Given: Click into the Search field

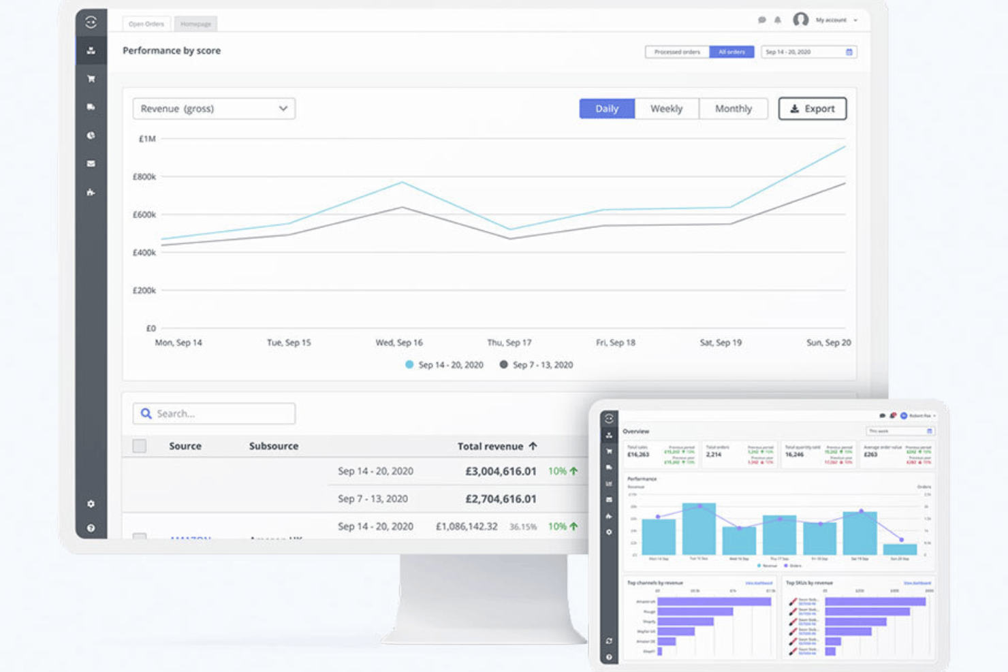Looking at the screenshot, I should (214, 413).
